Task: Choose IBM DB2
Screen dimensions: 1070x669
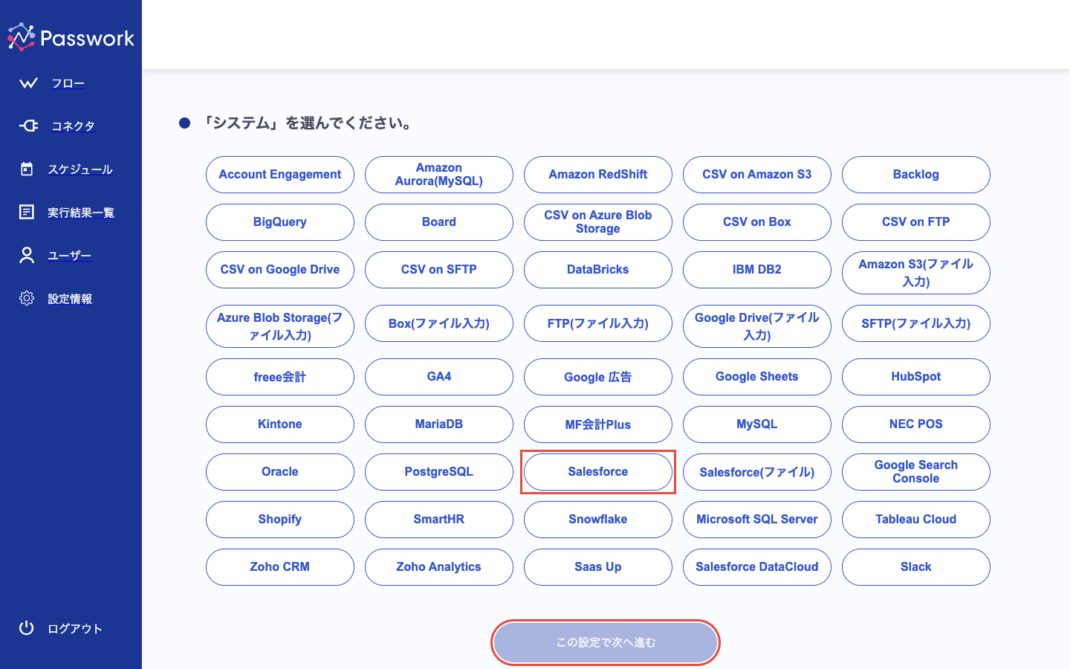Action: point(757,270)
